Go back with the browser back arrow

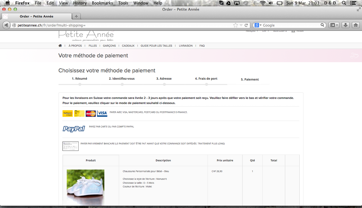pyautogui.click(x=6, y=25)
